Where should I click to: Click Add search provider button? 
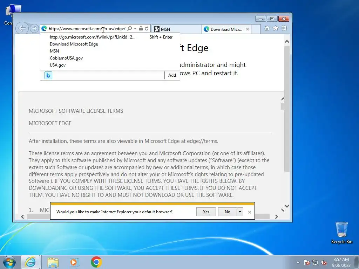[172, 75]
